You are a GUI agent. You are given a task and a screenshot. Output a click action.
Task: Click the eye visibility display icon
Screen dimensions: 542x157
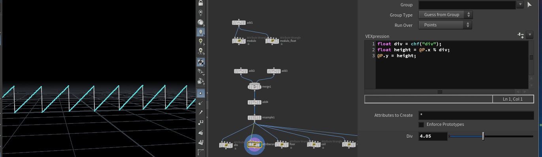[x=201, y=72]
